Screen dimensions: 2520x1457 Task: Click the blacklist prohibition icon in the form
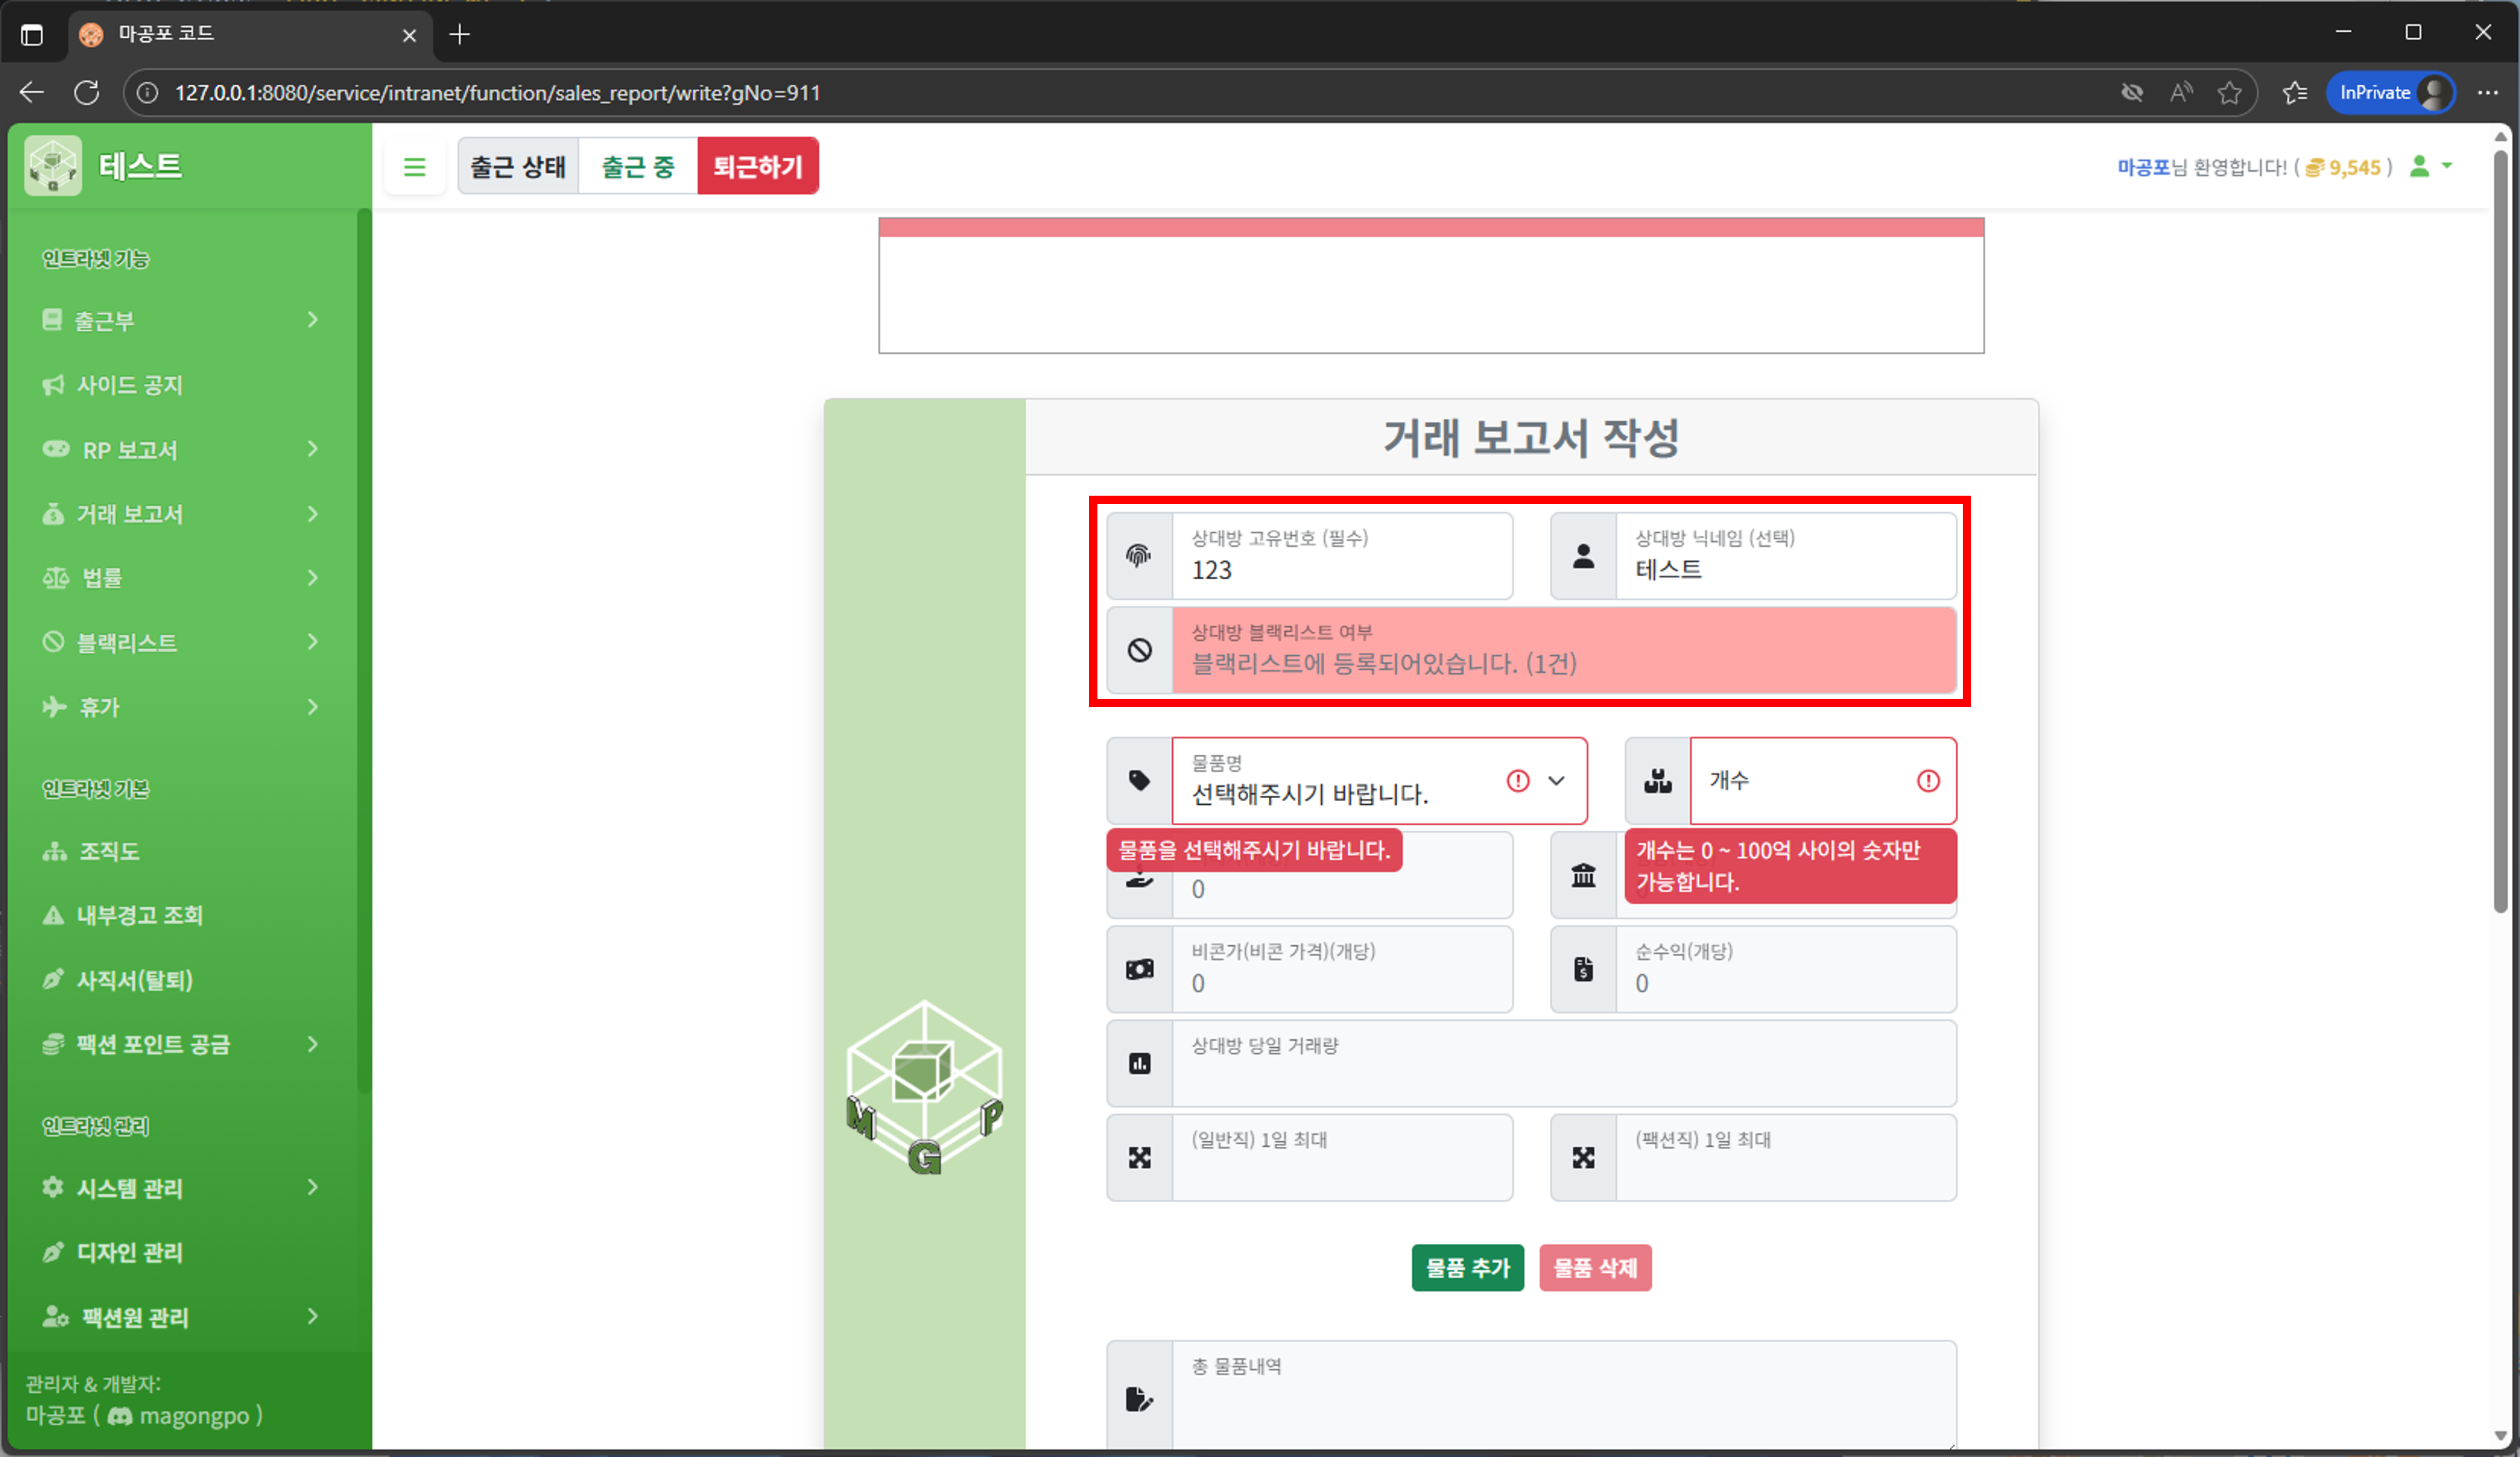(x=1139, y=649)
